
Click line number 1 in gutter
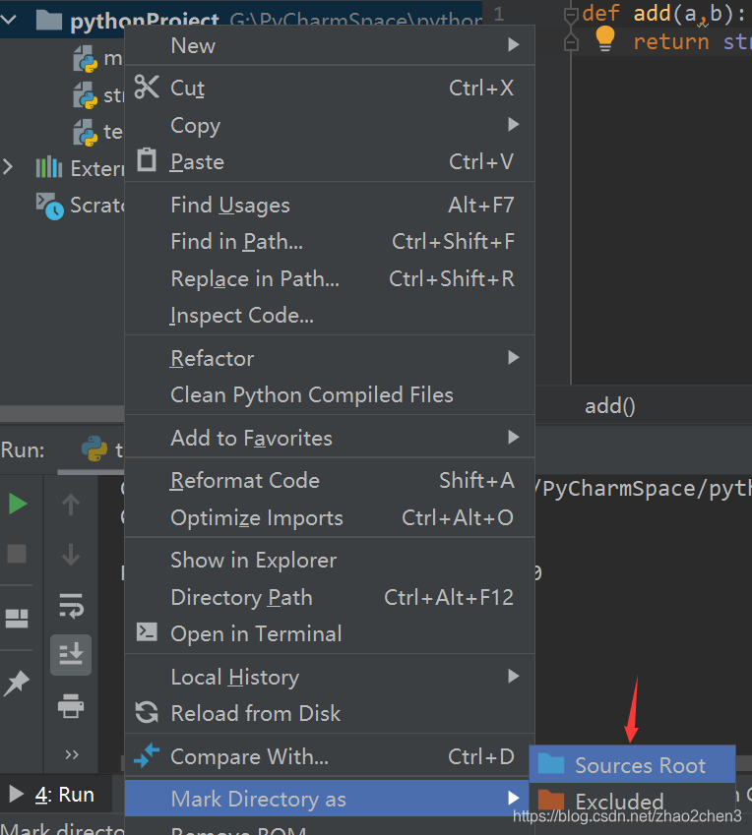tap(498, 14)
